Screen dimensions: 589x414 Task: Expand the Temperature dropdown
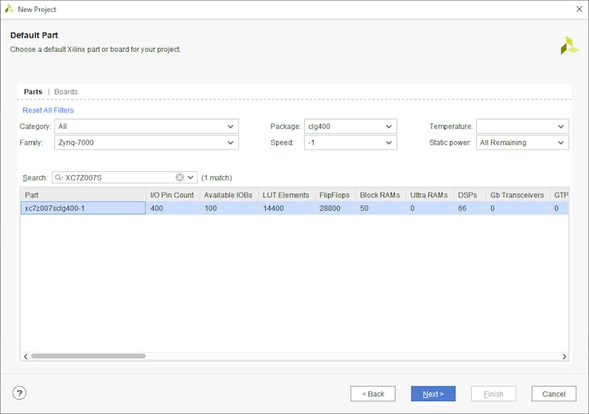coord(561,127)
